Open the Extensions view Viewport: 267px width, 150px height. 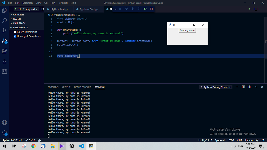tap(4, 51)
